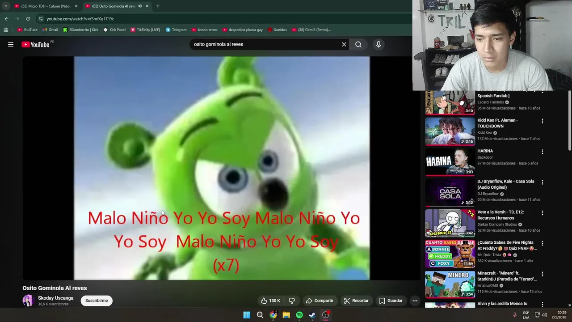The height and width of the screenshot is (322, 572).
Task: Open more actions next to Guardar
Action: [x=415, y=301]
